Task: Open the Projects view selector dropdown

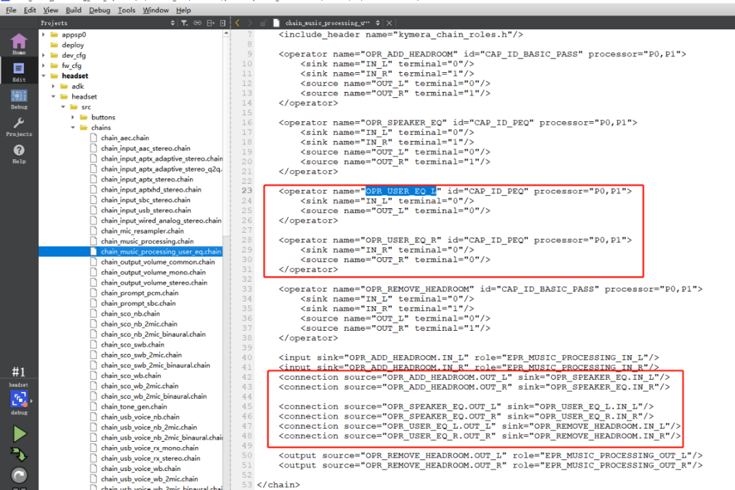Action: [x=172, y=23]
